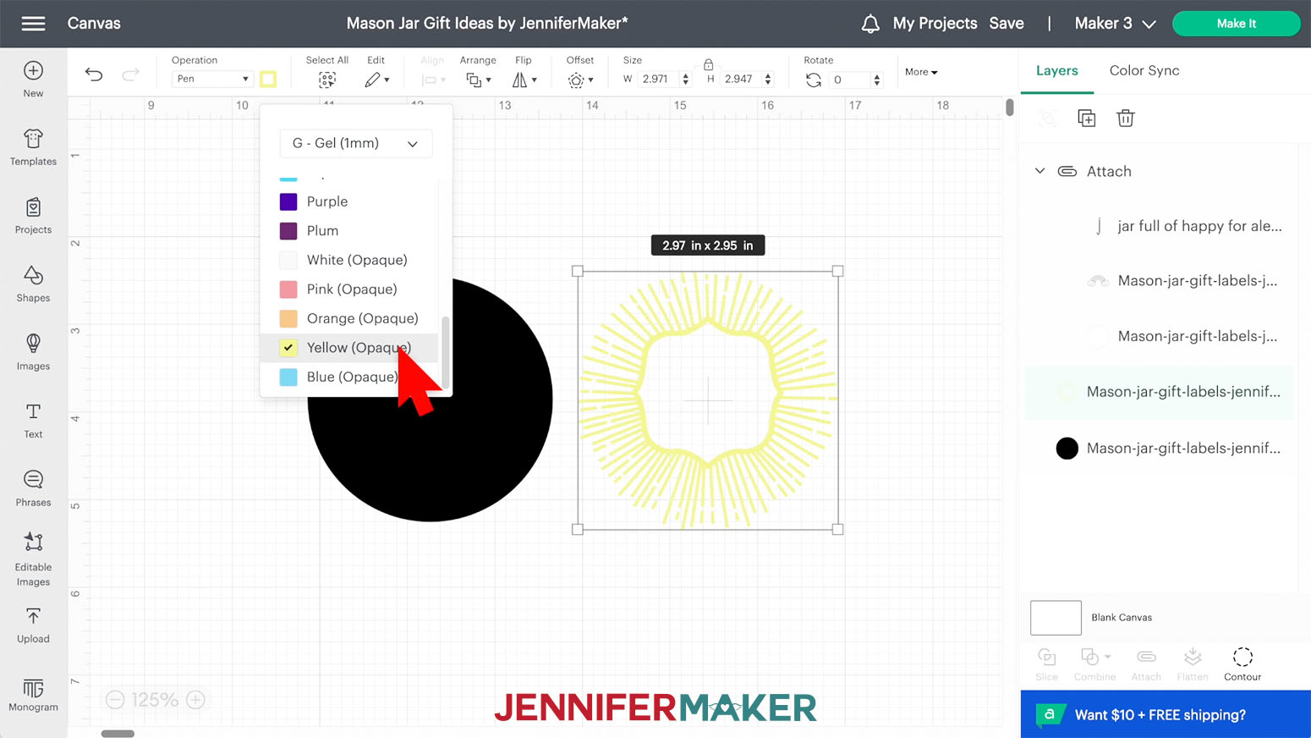This screenshot has width=1311, height=738.
Task: Undo the last action
Action: point(94,74)
